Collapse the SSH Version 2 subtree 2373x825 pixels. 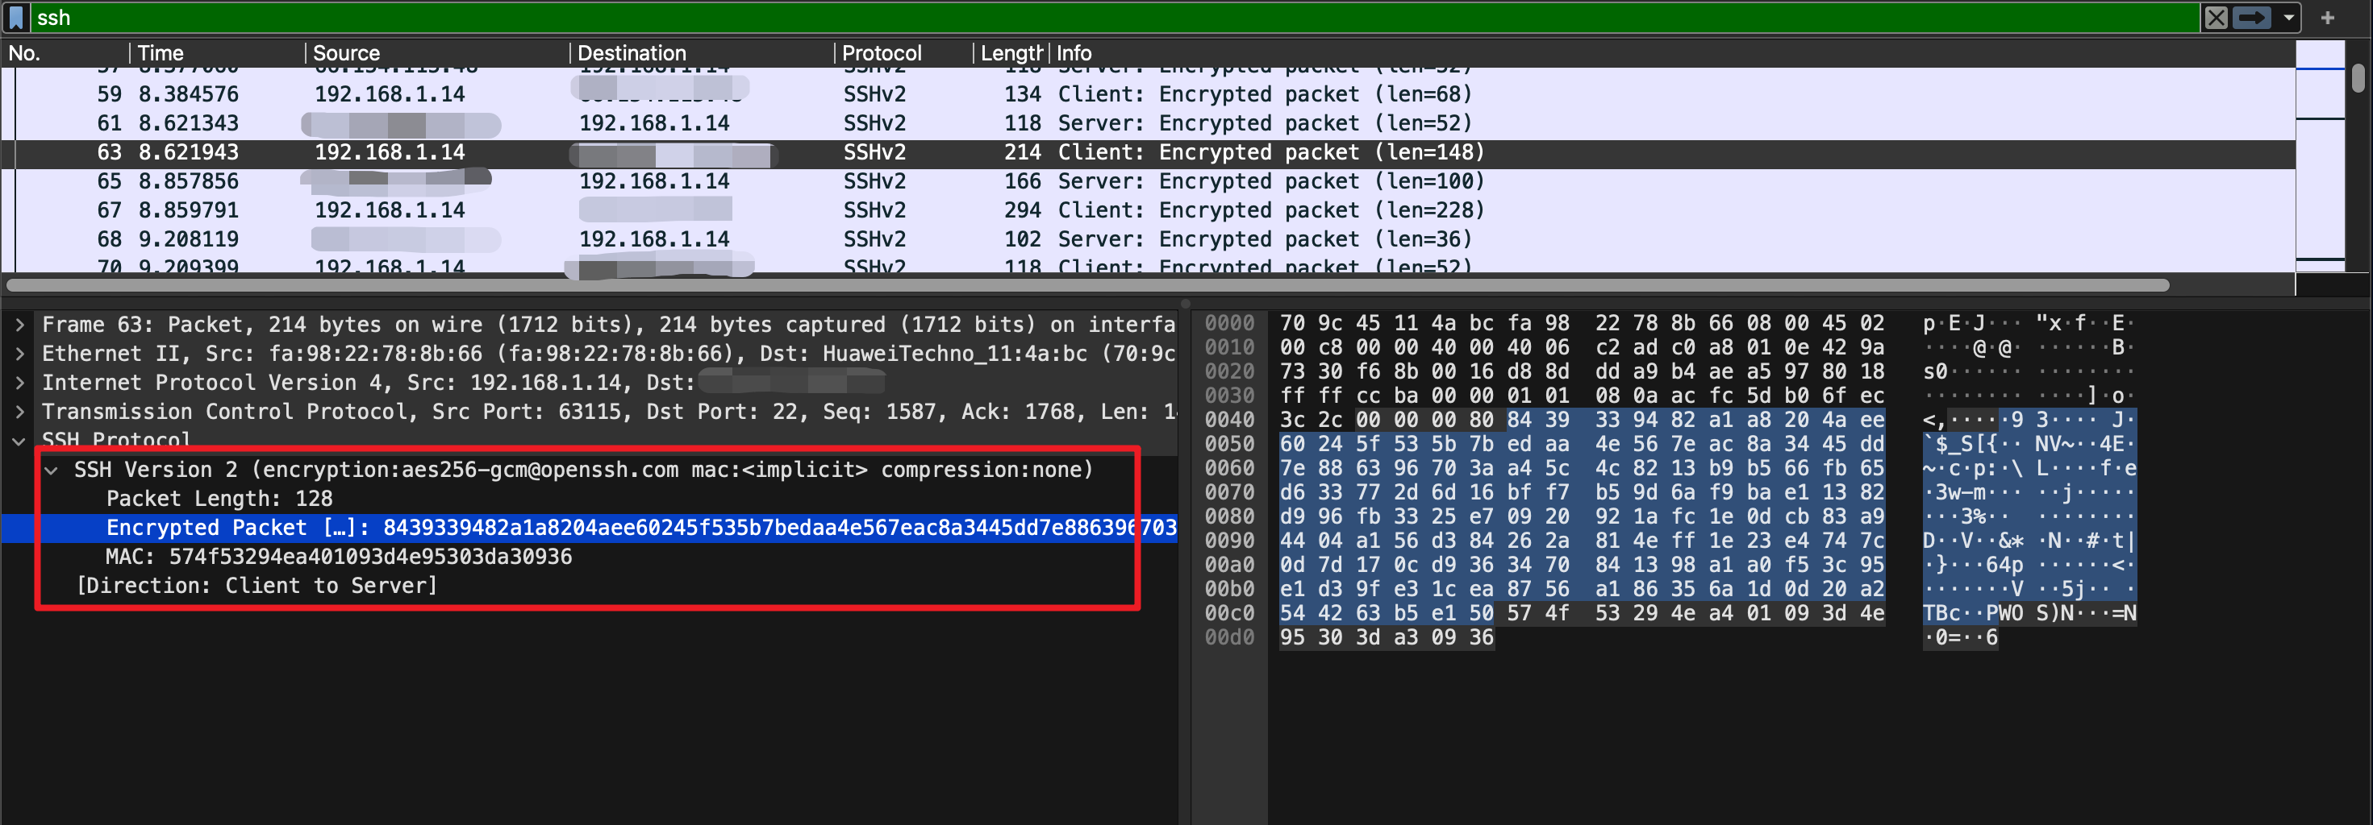(52, 470)
